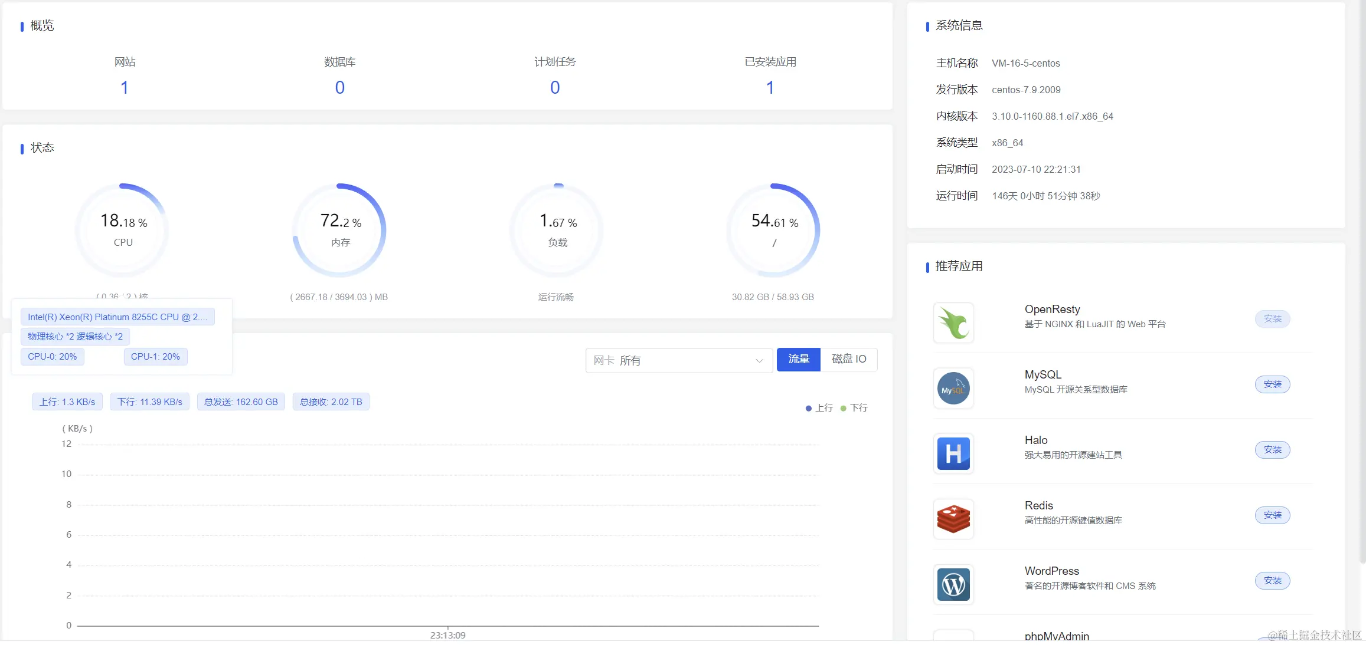Click the Intel Xeon Platinum CPU tag
1366x645 pixels.
tap(117, 317)
